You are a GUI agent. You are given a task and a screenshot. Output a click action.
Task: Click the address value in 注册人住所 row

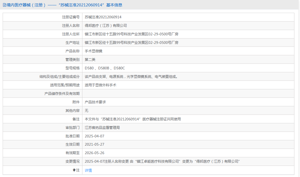coord(131,34)
